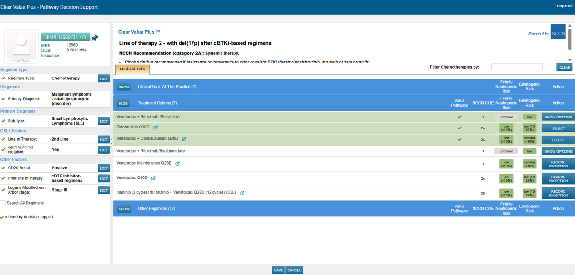
Task: Show options for Venetoclax + Rituximab (Biosimilar)
Action: (558, 117)
